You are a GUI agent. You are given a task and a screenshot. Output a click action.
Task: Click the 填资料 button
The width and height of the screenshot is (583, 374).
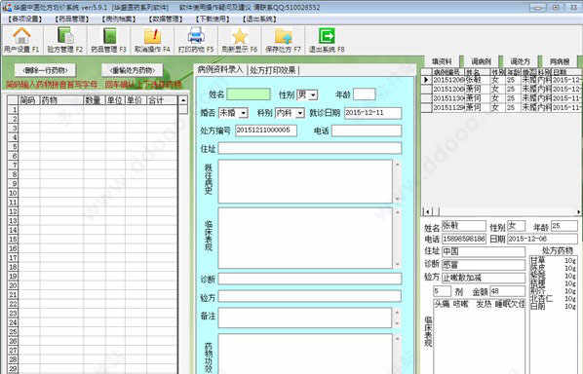pyautogui.click(x=442, y=61)
